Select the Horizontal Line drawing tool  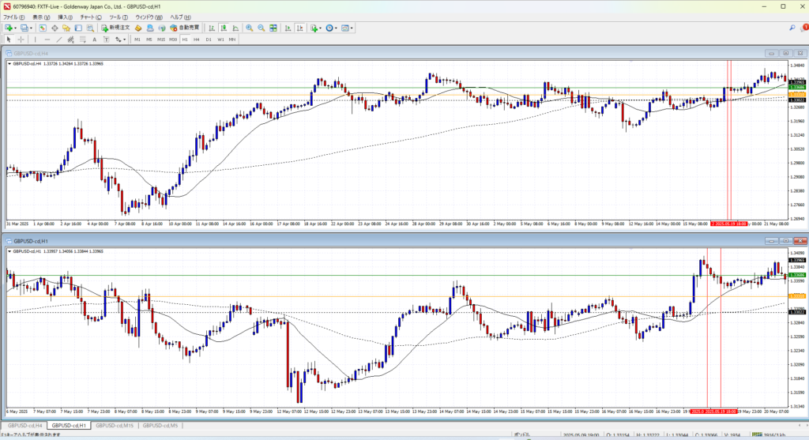(48, 39)
